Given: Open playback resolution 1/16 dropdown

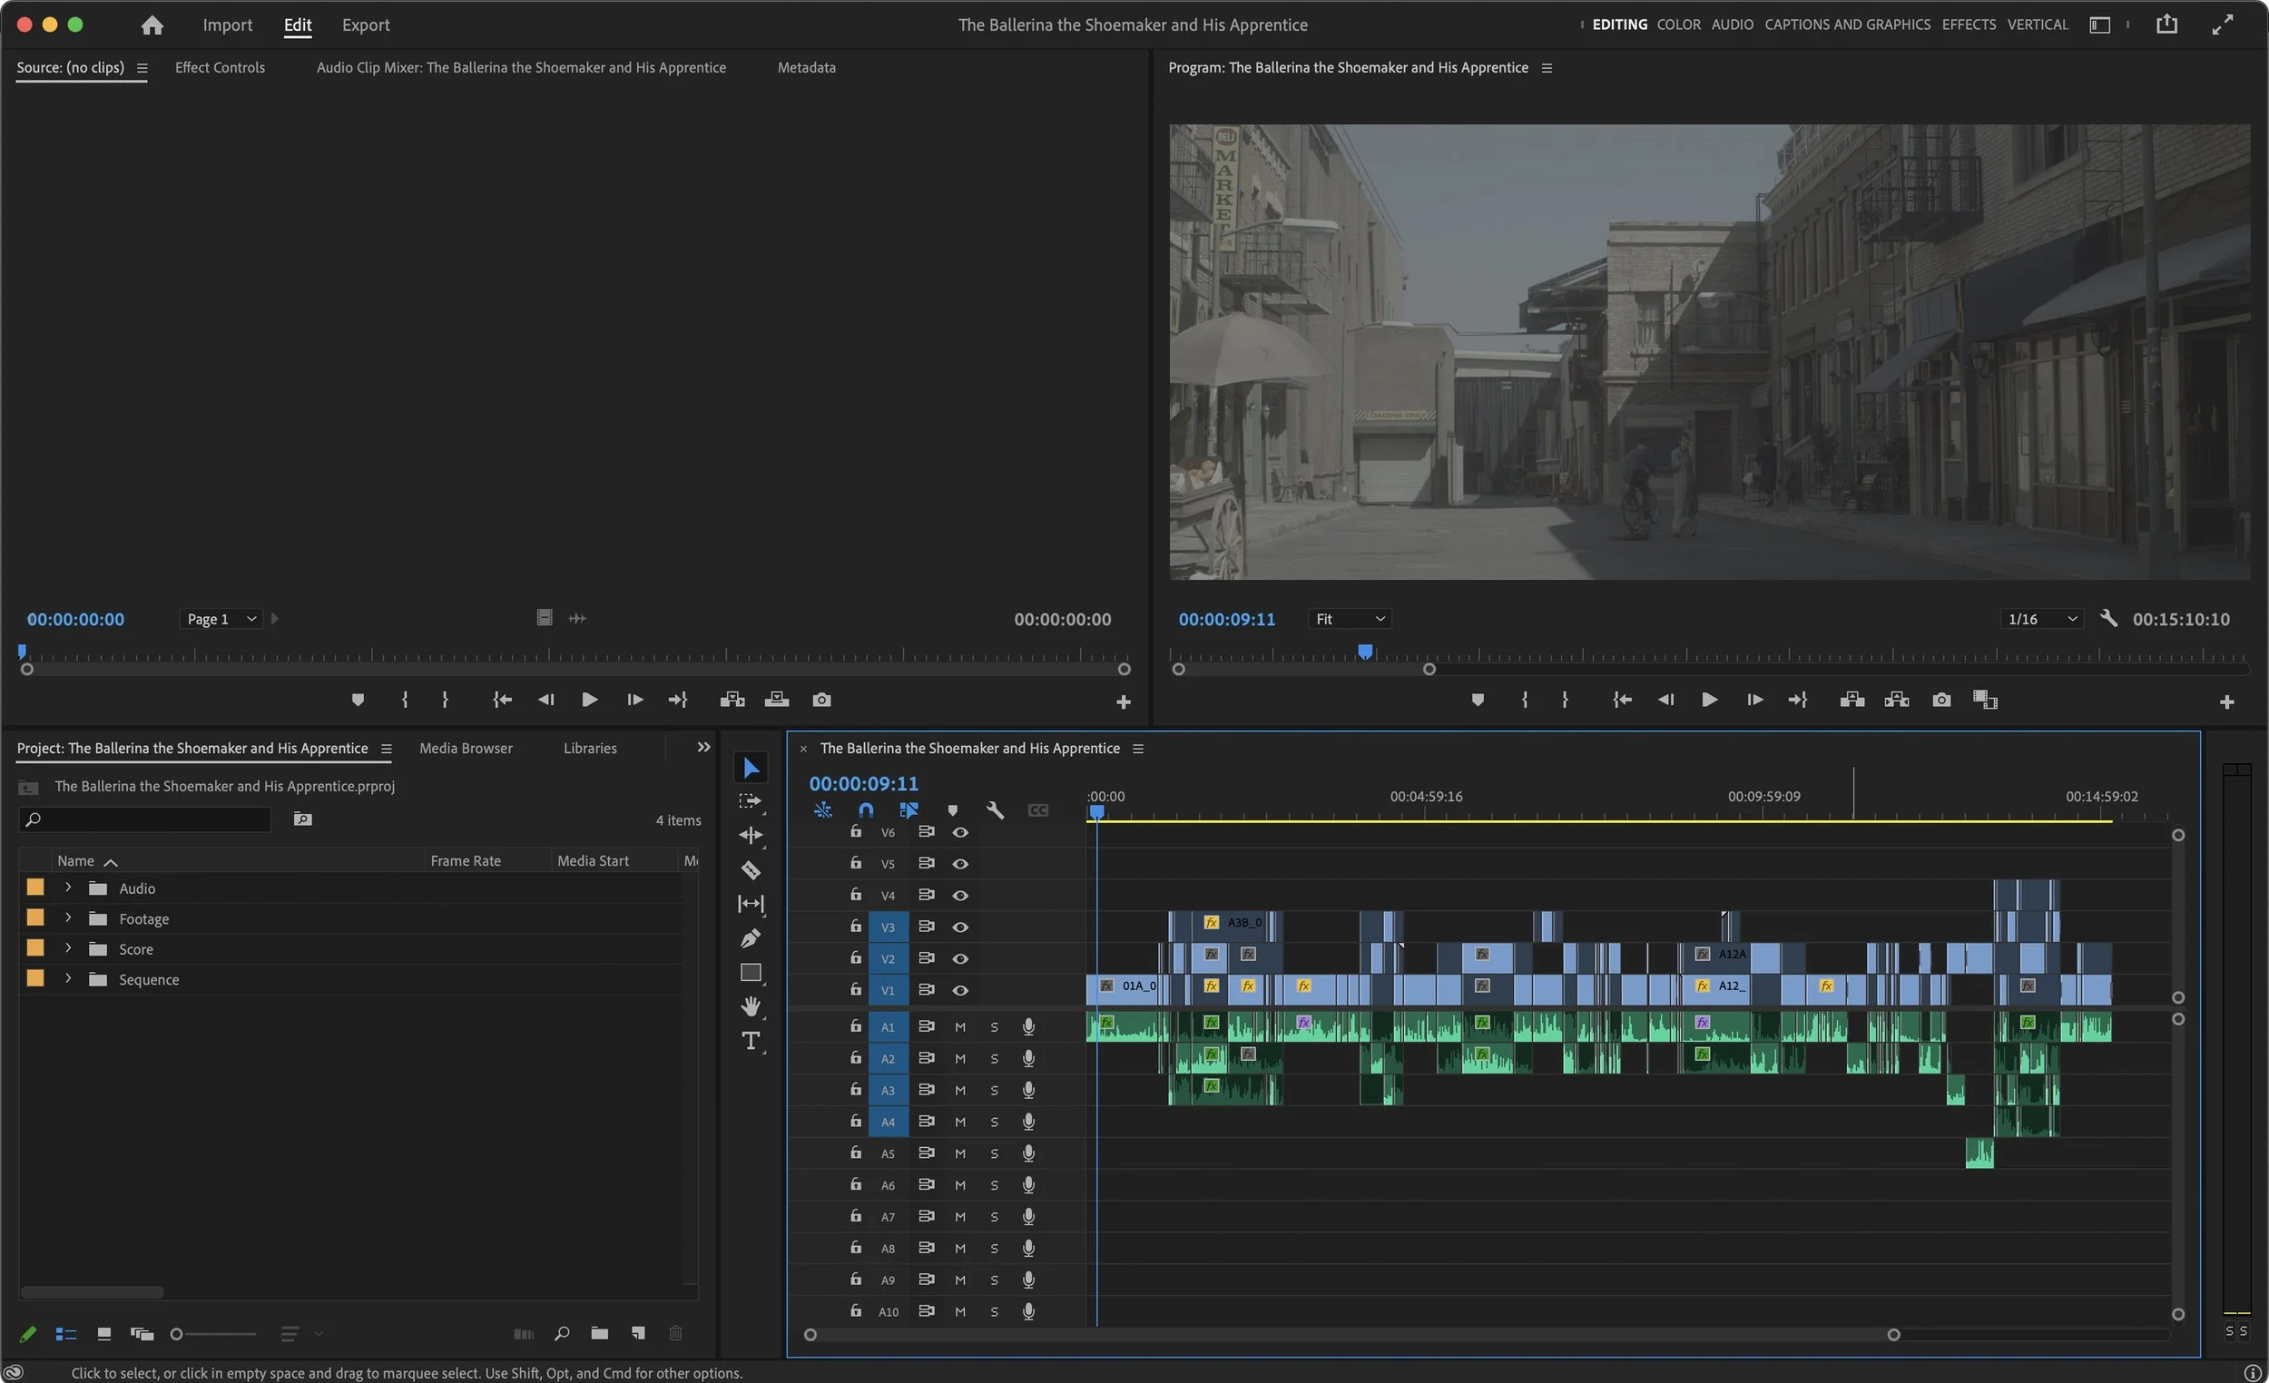Looking at the screenshot, I should coord(2041,619).
